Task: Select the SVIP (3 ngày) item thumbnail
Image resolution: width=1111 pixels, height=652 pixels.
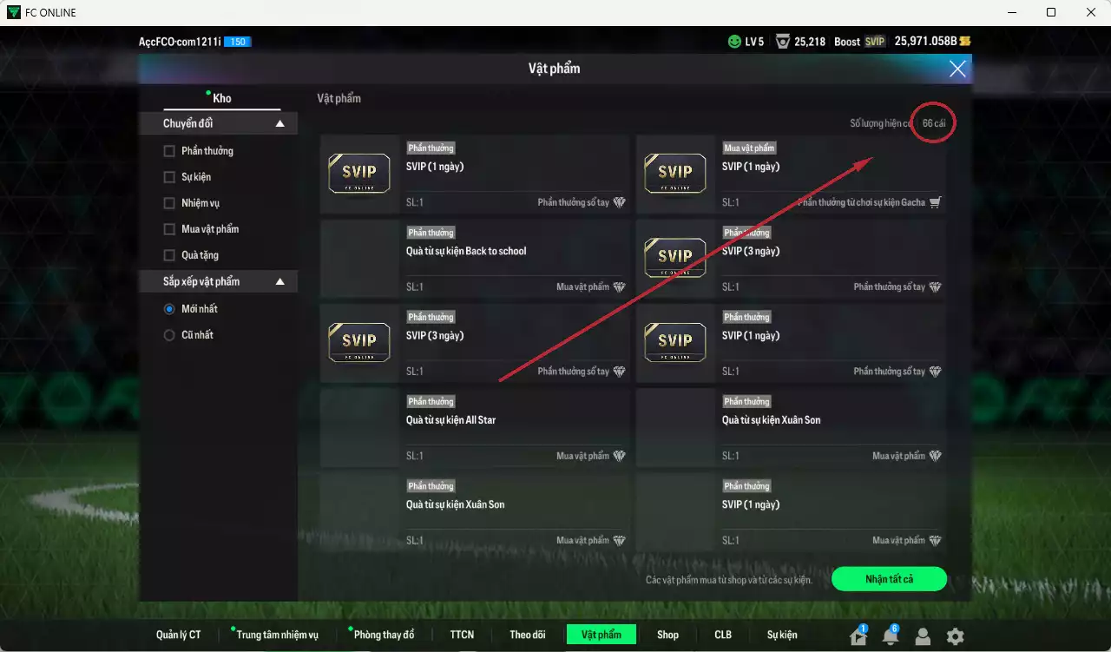Action: click(x=358, y=342)
